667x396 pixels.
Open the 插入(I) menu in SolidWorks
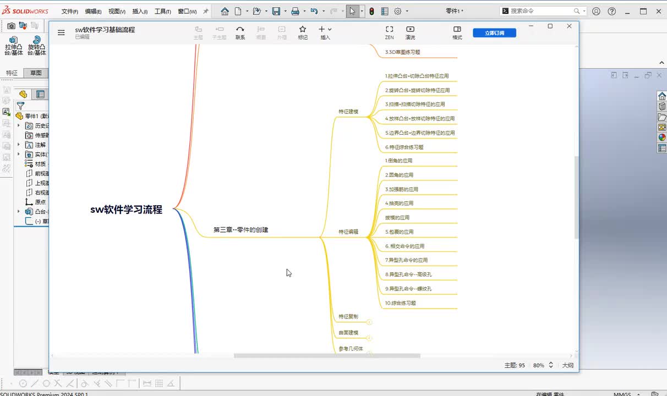(140, 12)
